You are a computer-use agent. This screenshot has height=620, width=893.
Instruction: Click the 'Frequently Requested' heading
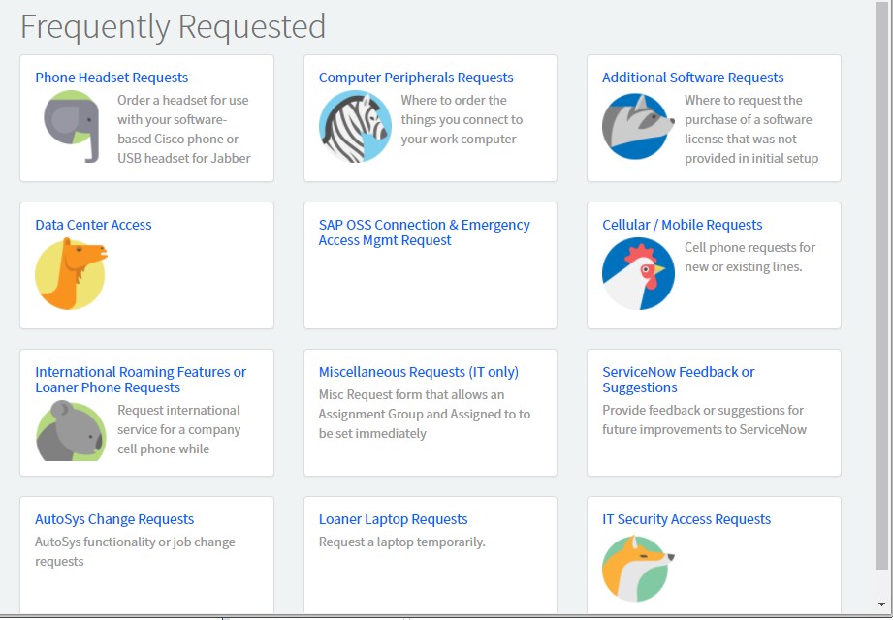[x=173, y=26]
